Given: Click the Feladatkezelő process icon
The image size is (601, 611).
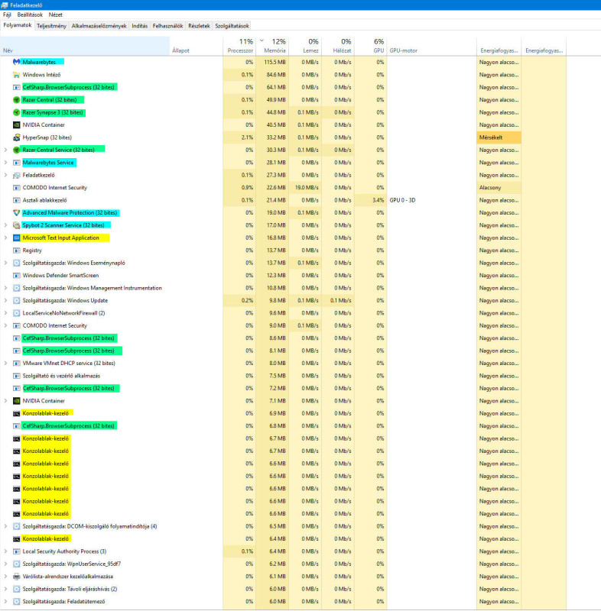Looking at the screenshot, I should pyautogui.click(x=16, y=175).
